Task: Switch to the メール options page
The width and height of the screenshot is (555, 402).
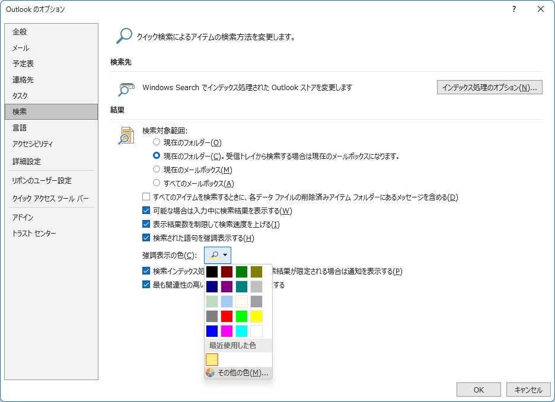Action: pyautogui.click(x=52, y=48)
